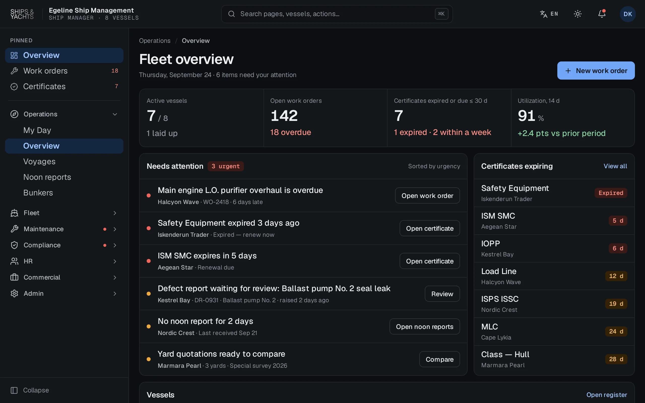Open the vessel register link
This screenshot has width=645, height=403.
[x=607, y=395]
